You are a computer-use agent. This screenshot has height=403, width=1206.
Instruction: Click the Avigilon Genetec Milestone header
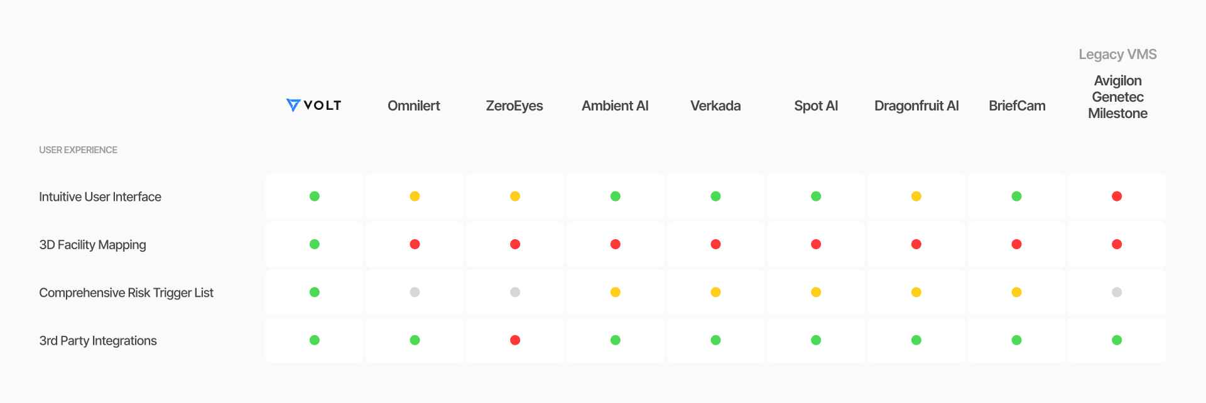click(1117, 97)
